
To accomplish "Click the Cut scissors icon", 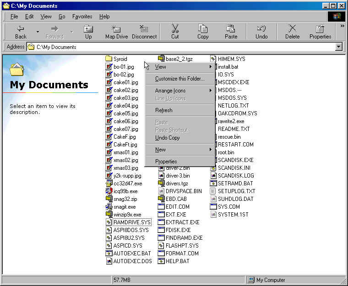I will pos(175,32).
